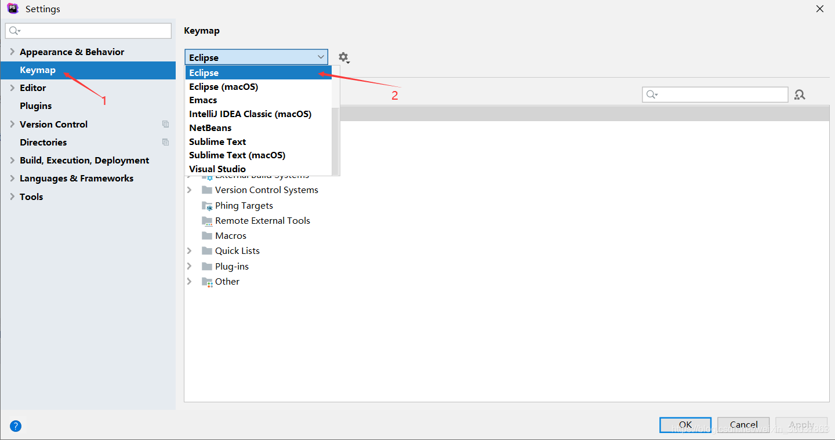Click the Quick Lists folder icon
This screenshot has height=440, width=835.
tap(207, 251)
